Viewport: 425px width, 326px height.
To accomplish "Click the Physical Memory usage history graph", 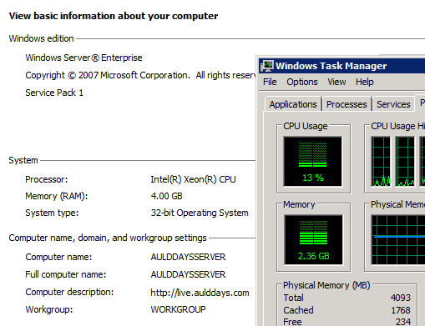I will point(398,239).
